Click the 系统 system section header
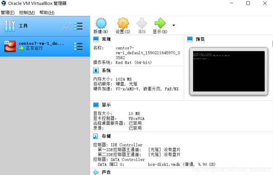273x175 pixels. point(106,70)
